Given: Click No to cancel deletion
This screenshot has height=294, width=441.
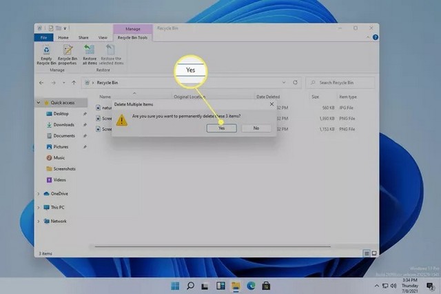Looking at the screenshot, I should 256,128.
